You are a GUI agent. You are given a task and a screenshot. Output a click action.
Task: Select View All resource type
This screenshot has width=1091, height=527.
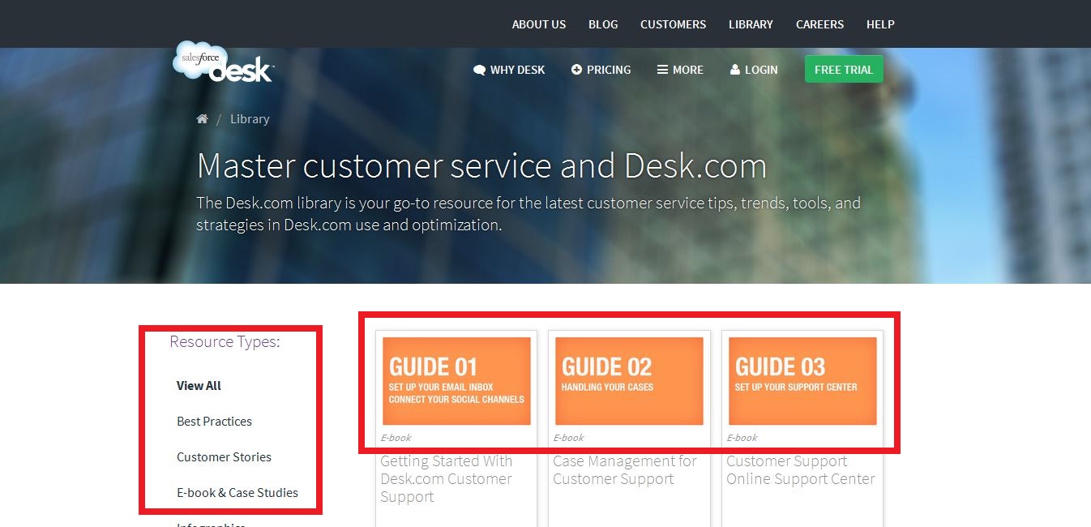199,385
